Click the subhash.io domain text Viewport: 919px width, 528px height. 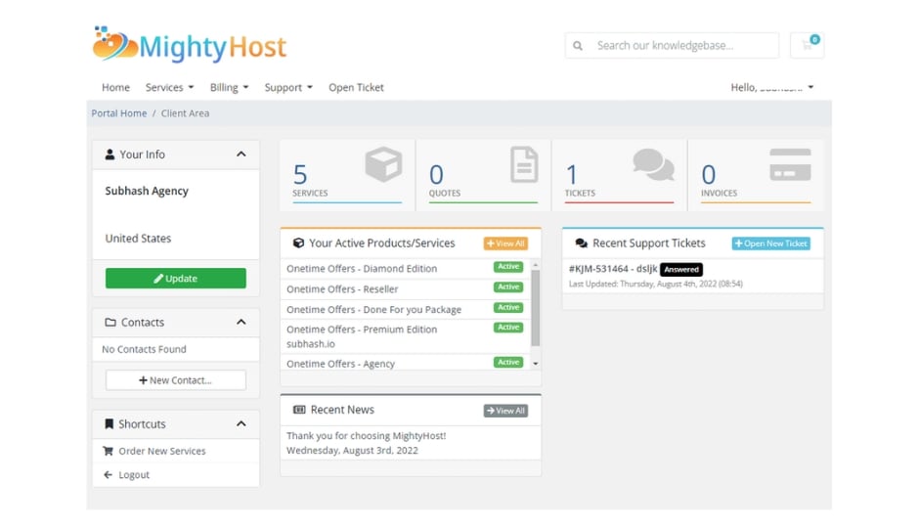tap(311, 344)
